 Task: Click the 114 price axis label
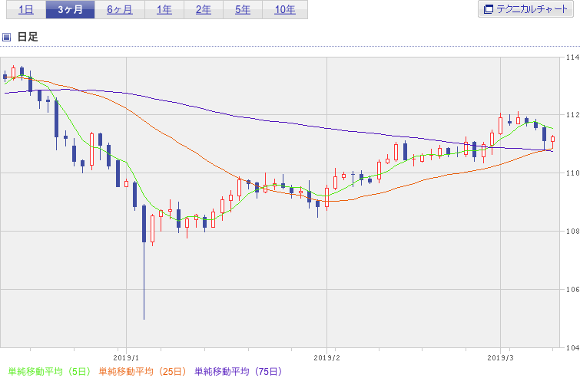[572, 58]
